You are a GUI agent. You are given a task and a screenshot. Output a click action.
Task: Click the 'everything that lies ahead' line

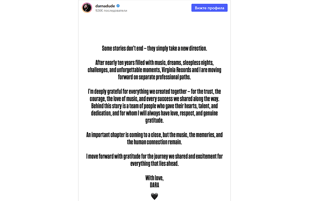click(x=155, y=163)
